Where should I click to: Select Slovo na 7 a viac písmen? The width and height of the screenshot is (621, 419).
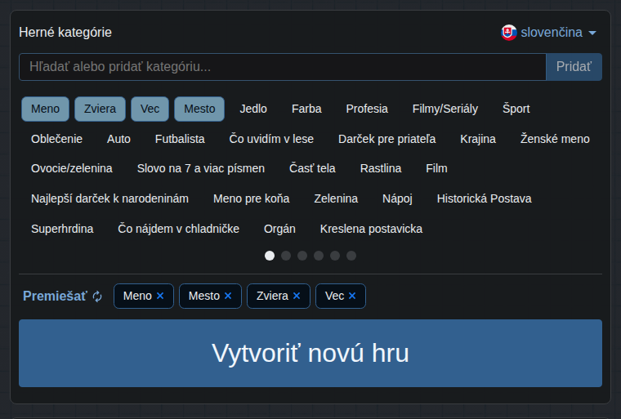tap(201, 169)
